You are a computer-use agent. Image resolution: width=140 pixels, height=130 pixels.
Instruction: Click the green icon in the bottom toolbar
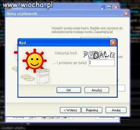[x=65, y=118]
